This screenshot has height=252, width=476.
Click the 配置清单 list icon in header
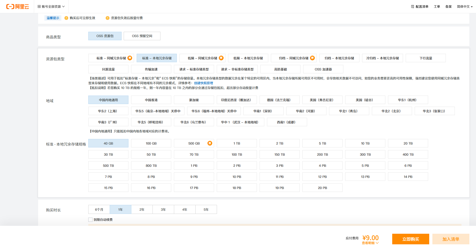413,7
